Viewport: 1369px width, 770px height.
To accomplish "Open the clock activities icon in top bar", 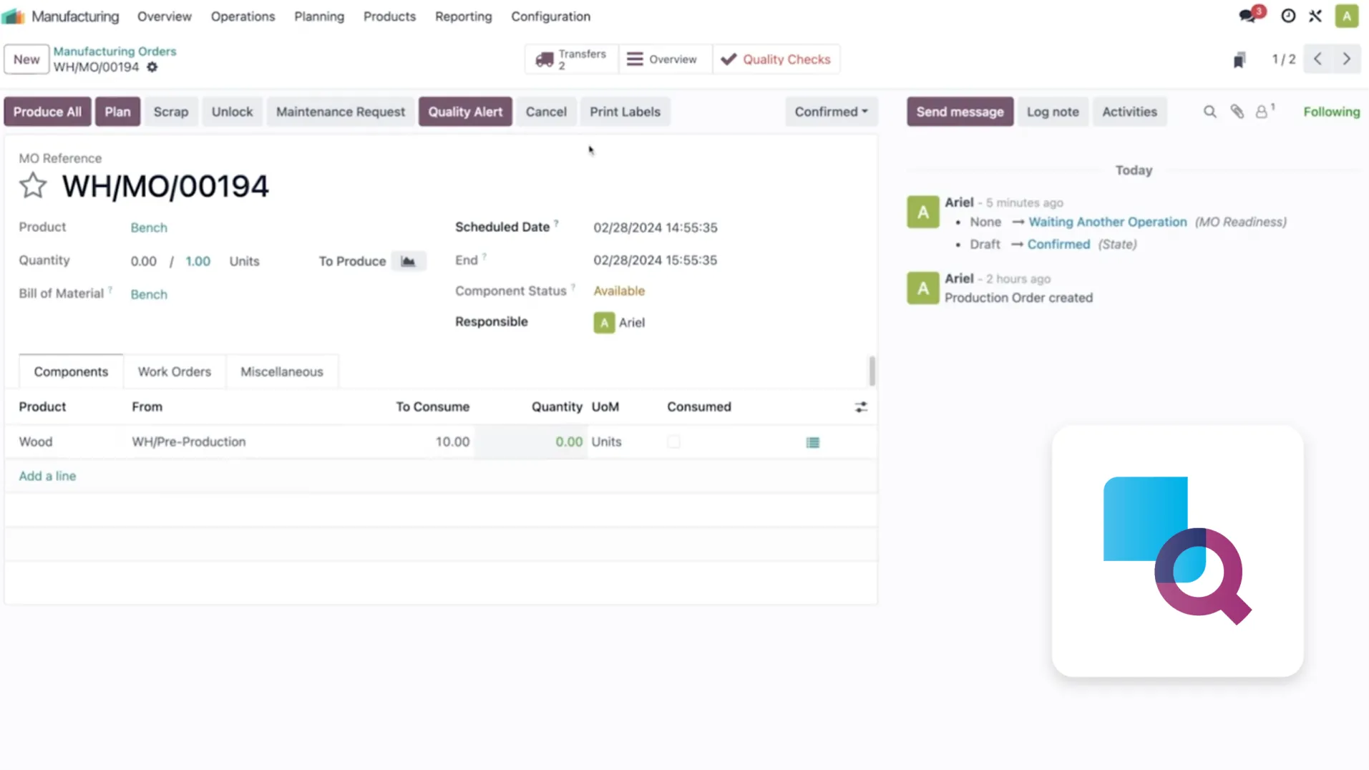I will pos(1288,16).
